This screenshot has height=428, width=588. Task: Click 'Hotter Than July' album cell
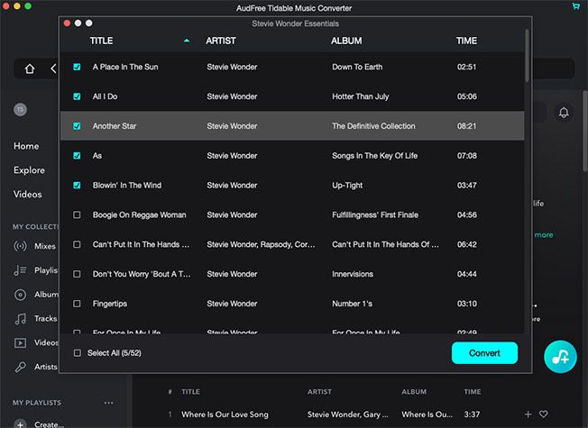[x=361, y=96]
